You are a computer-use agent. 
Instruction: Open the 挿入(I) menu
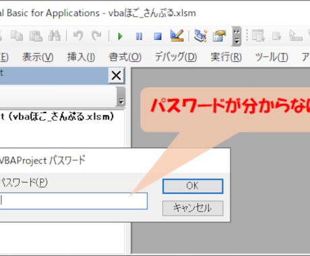[x=81, y=57]
